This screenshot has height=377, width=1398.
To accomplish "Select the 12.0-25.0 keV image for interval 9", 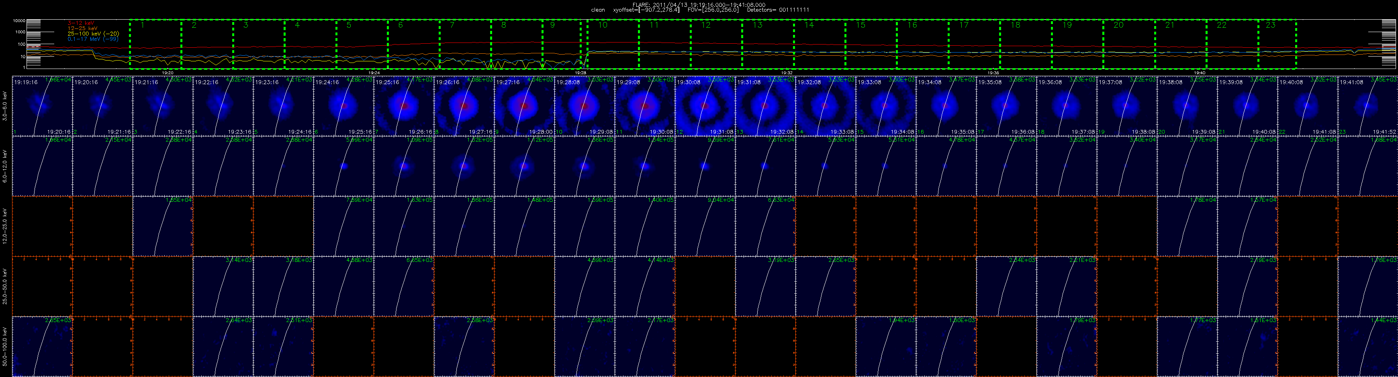I will click(x=524, y=226).
